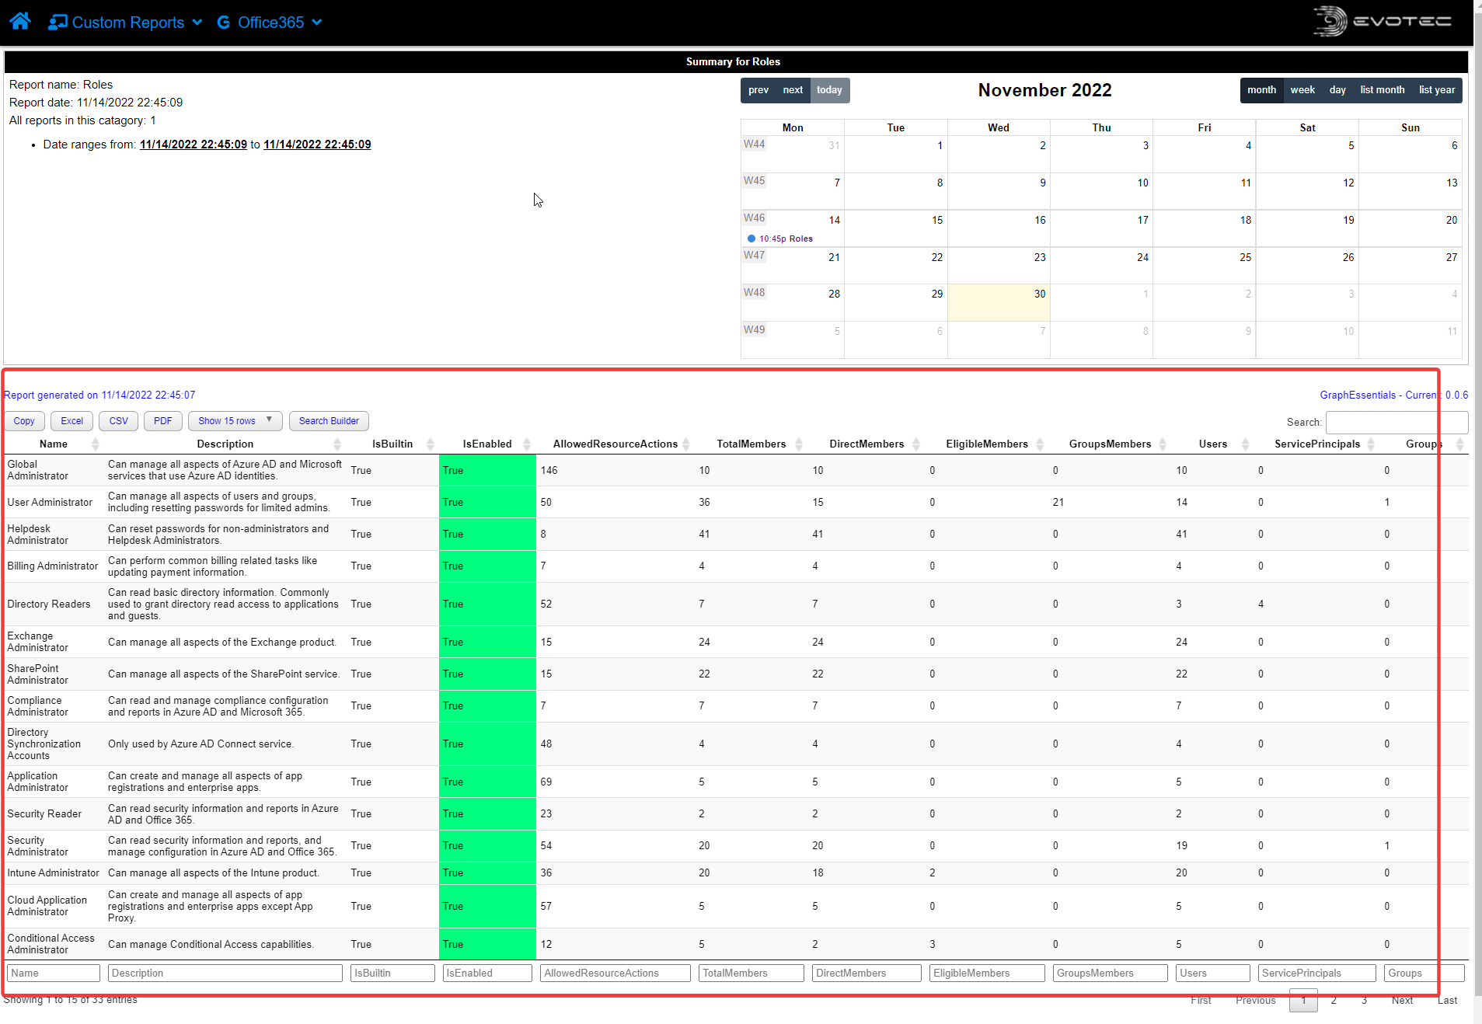
Task: Go to pagination page 2
Action: [x=1334, y=1001]
